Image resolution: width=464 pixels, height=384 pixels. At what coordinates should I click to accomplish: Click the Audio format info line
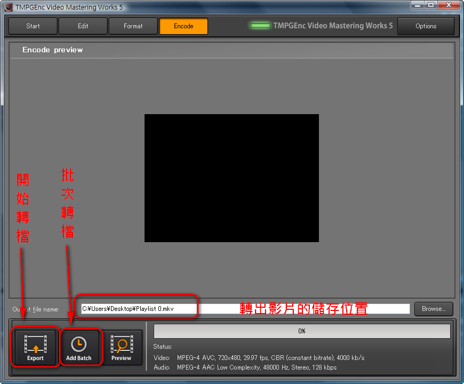tap(245, 367)
